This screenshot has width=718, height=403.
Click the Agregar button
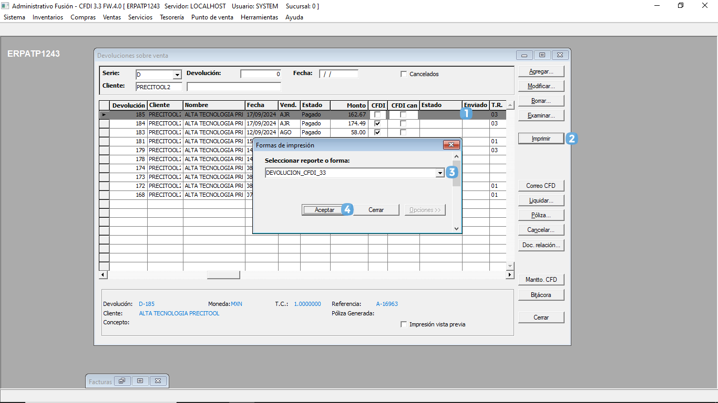[541, 71]
